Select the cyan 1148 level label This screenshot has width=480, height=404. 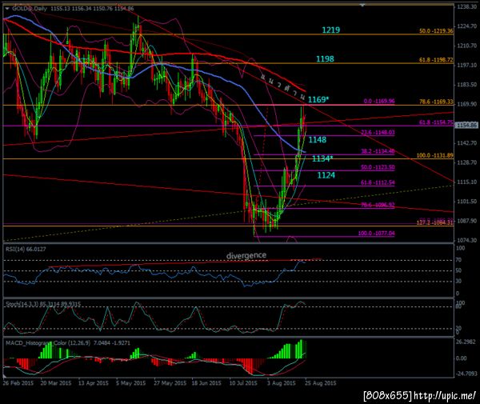[318, 140]
